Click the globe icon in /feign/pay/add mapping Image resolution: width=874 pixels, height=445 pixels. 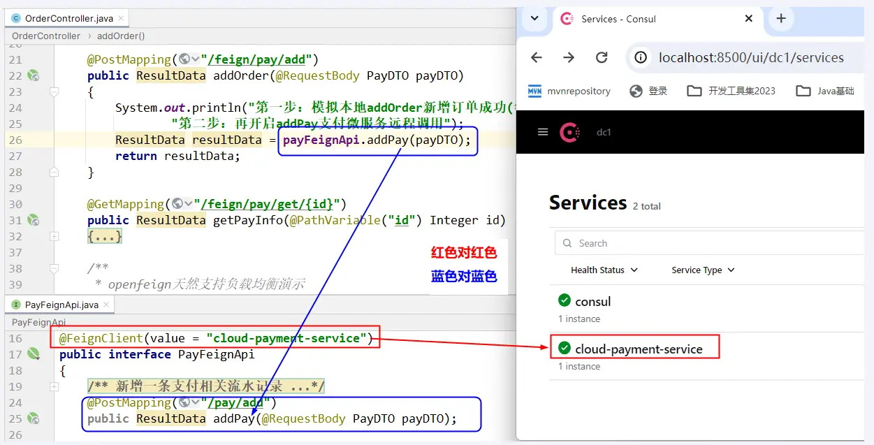185,59
